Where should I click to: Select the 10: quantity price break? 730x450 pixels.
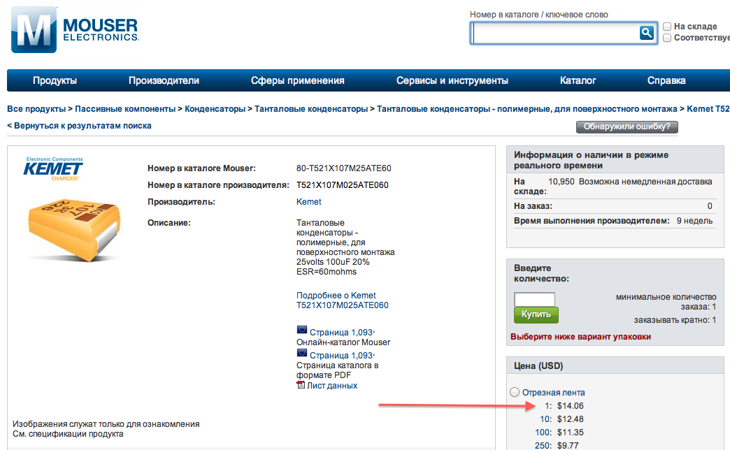(545, 419)
